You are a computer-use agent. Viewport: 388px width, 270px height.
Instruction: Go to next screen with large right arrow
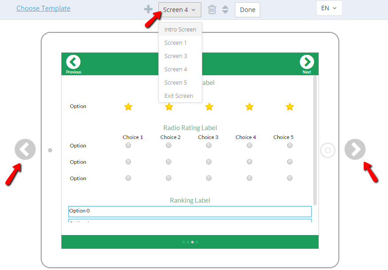[x=355, y=149]
